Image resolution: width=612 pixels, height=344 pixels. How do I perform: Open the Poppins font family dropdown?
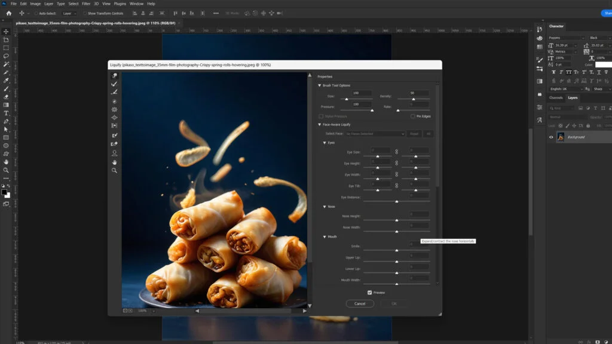[x=567, y=38]
